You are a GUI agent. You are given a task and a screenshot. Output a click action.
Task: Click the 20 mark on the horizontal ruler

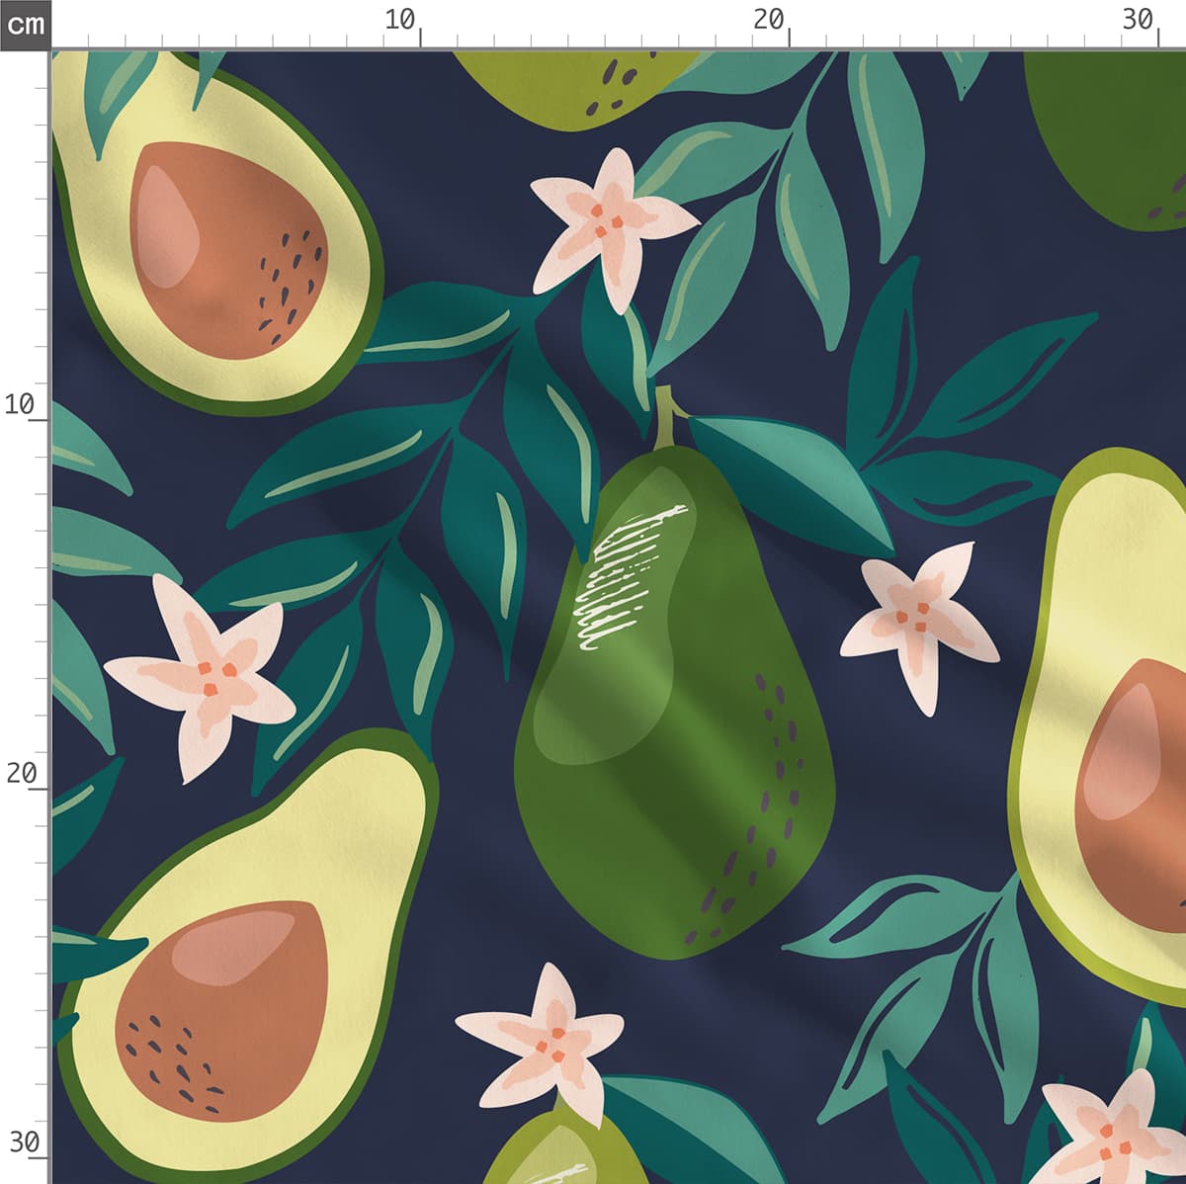point(768,20)
